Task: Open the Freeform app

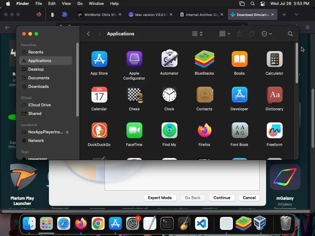Action: coord(274,130)
